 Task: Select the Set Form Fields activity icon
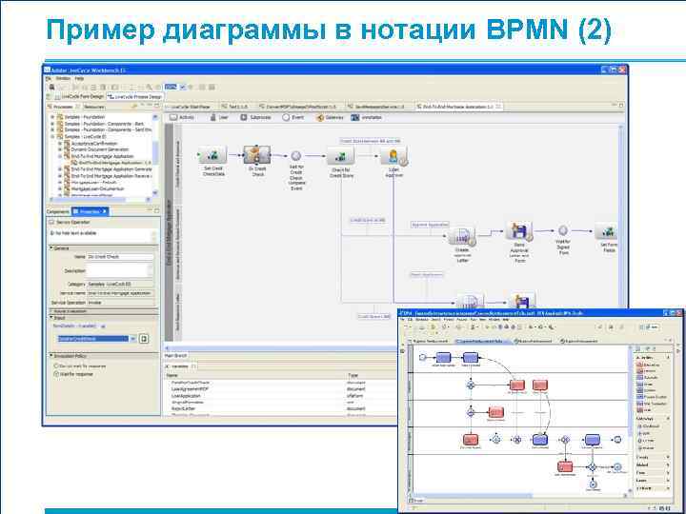(x=607, y=231)
